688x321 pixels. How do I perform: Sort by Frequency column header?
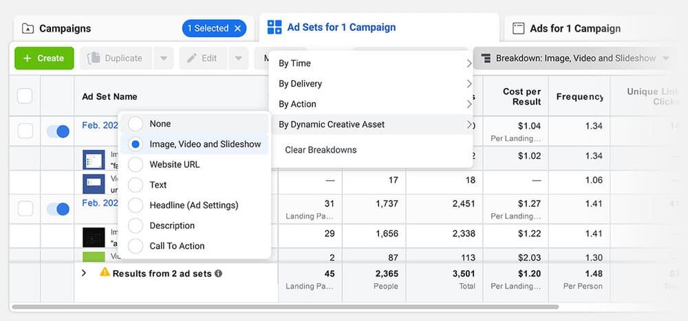[579, 96]
